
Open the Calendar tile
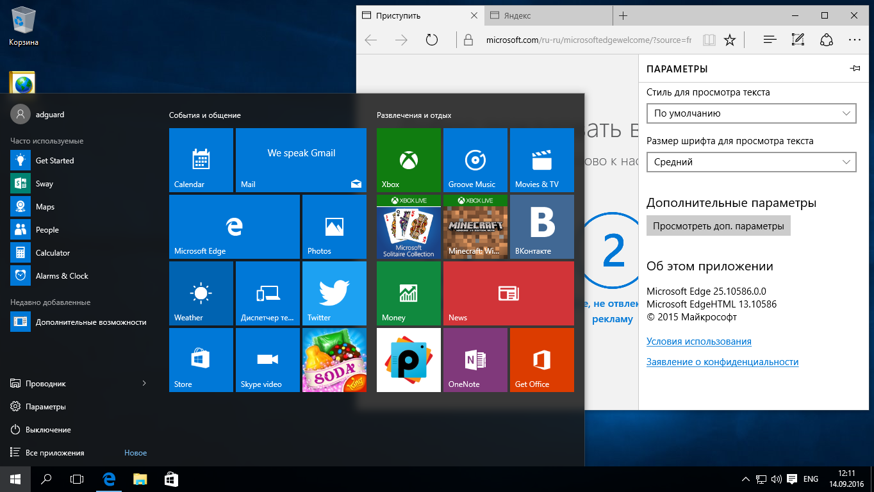coord(201,160)
